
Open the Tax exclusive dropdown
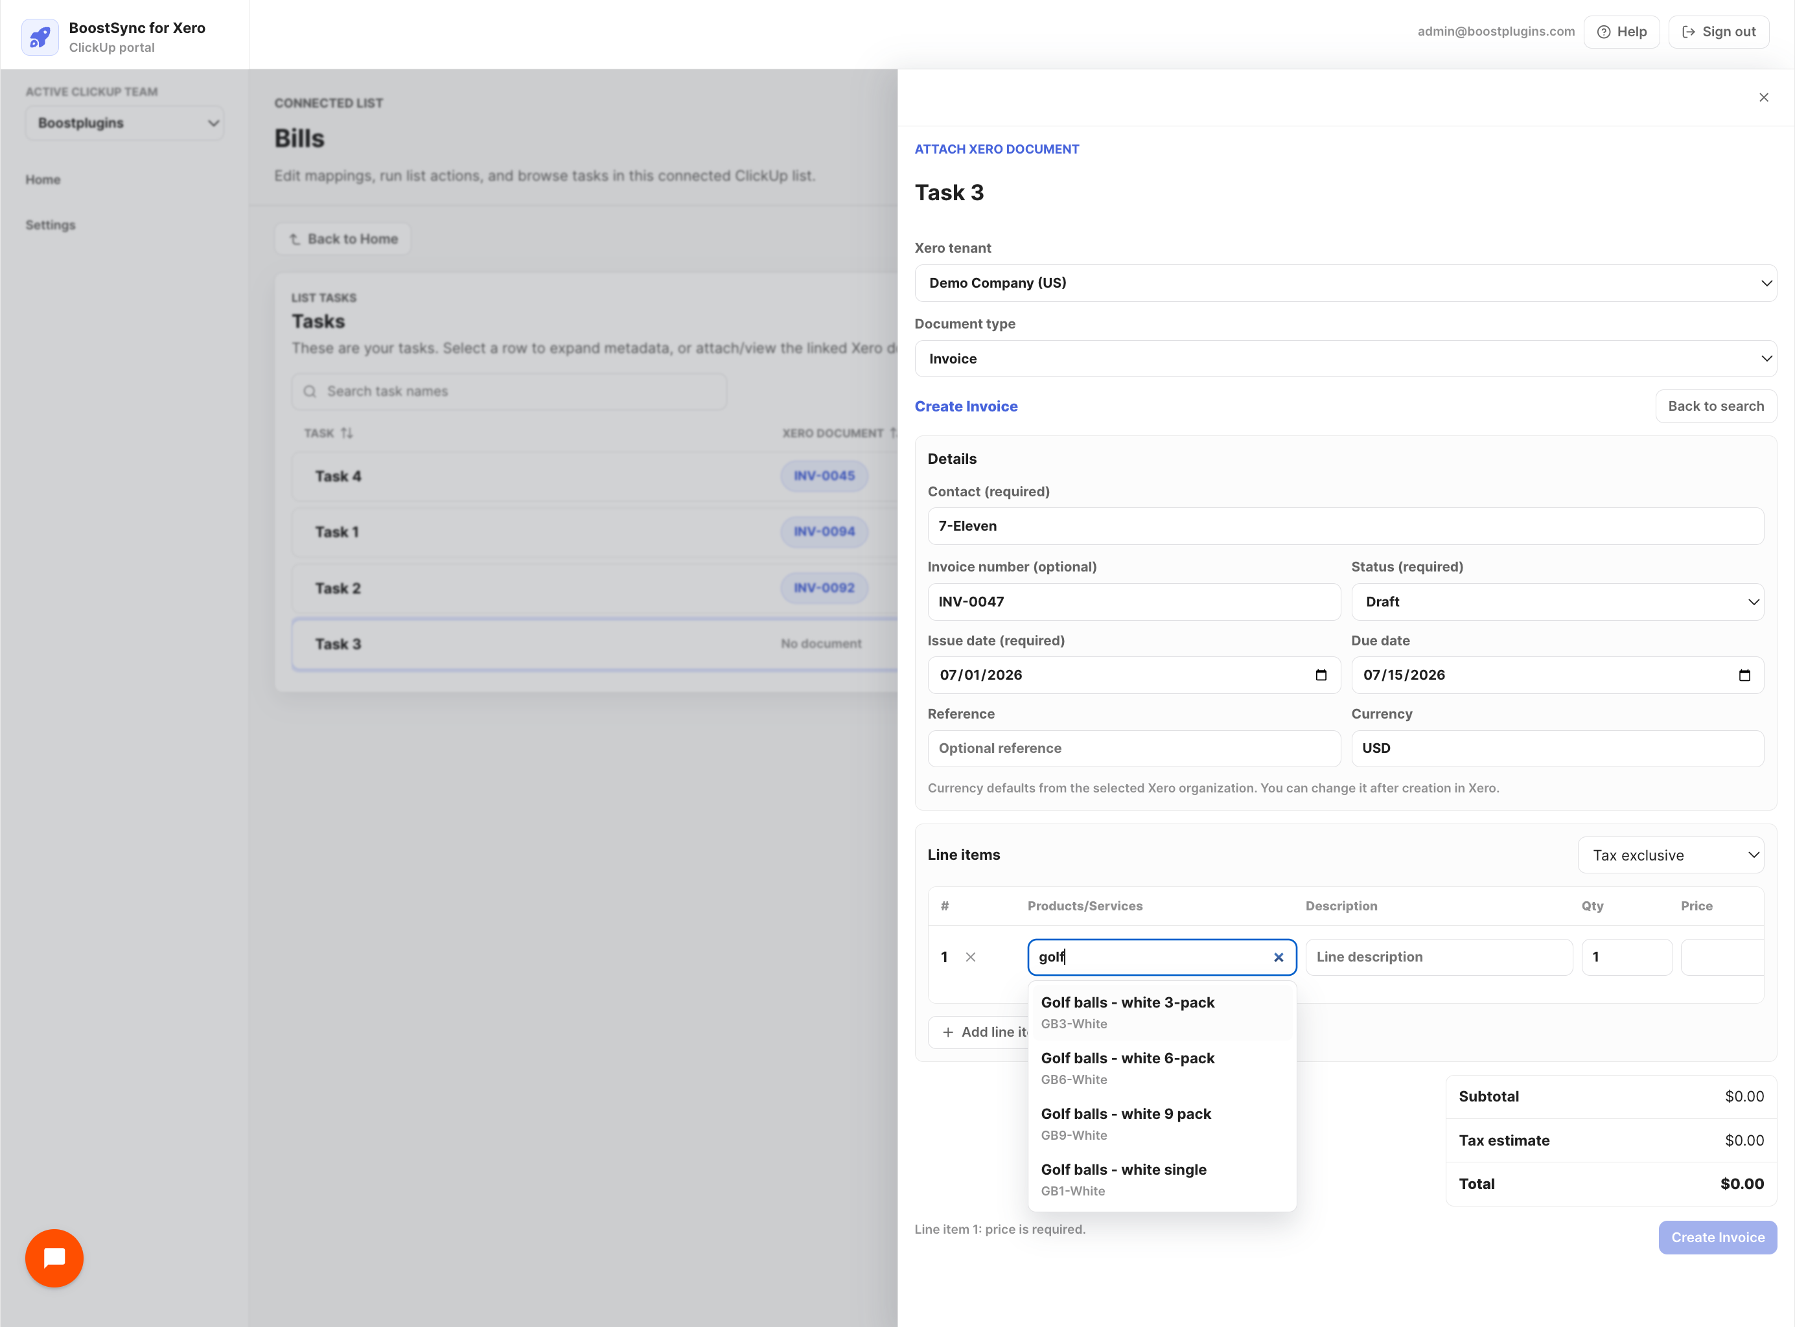point(1671,855)
